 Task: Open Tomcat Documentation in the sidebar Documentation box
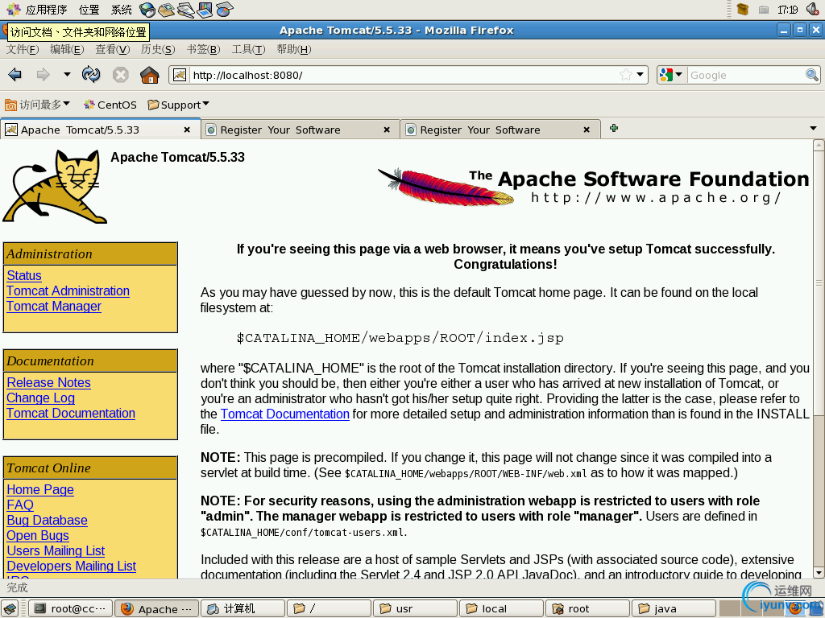coord(71,413)
